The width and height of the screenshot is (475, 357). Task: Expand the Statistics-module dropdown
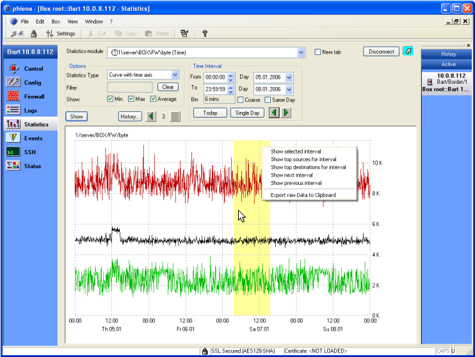pyautogui.click(x=300, y=52)
